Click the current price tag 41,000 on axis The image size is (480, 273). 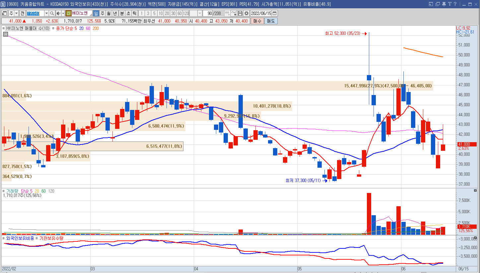point(466,144)
